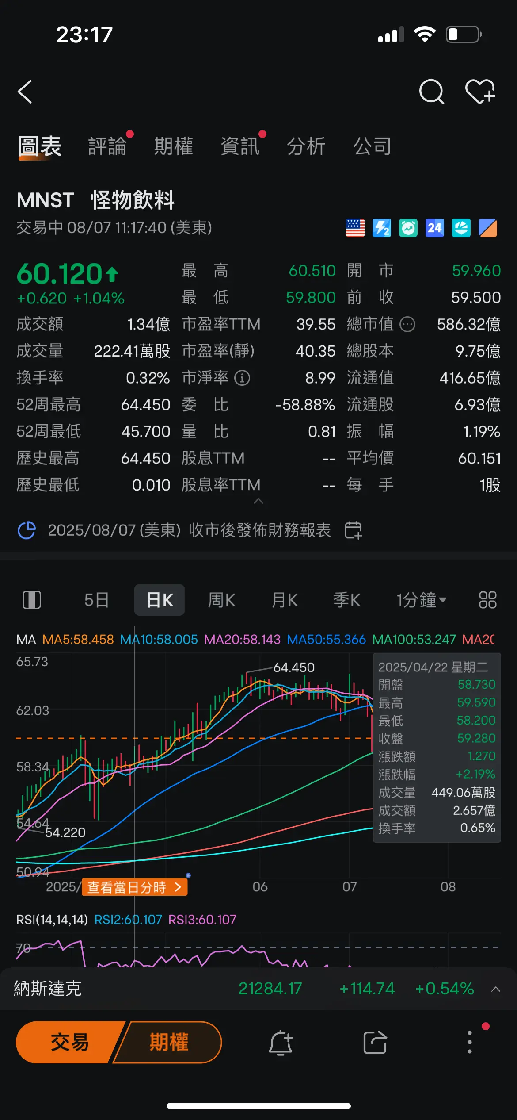Tap the 成交量 value 222.41萬股
This screenshot has width=517, height=1120.
[x=132, y=351]
